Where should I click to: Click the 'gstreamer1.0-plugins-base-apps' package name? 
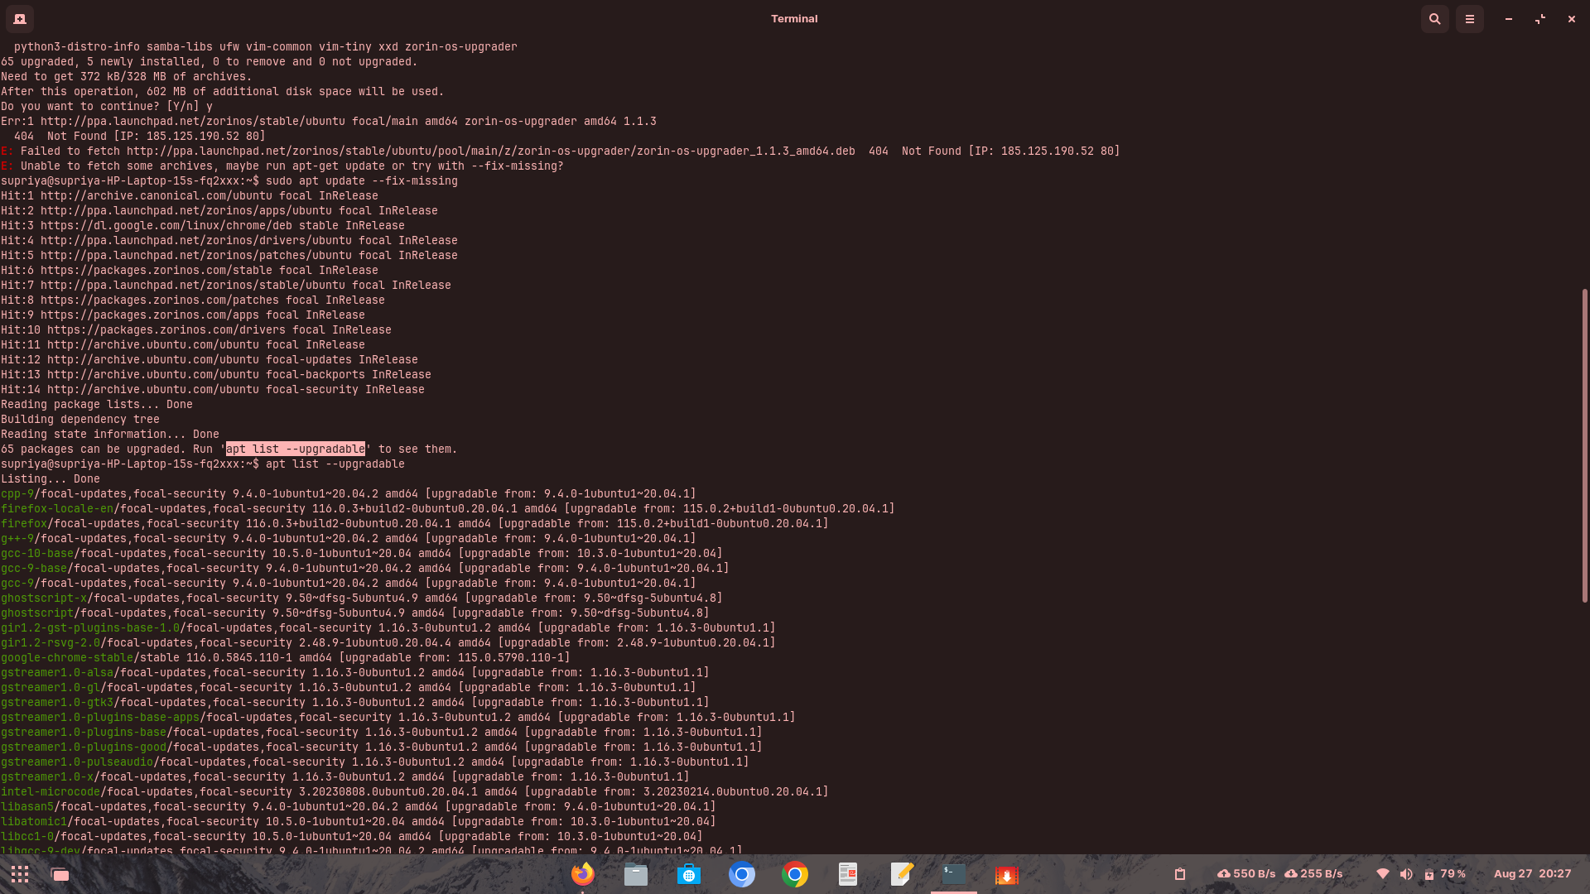click(100, 718)
